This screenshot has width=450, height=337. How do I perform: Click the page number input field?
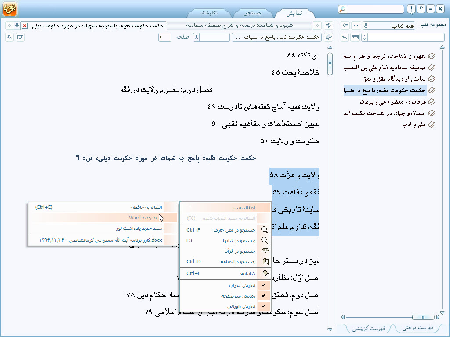pyautogui.click(x=164, y=37)
